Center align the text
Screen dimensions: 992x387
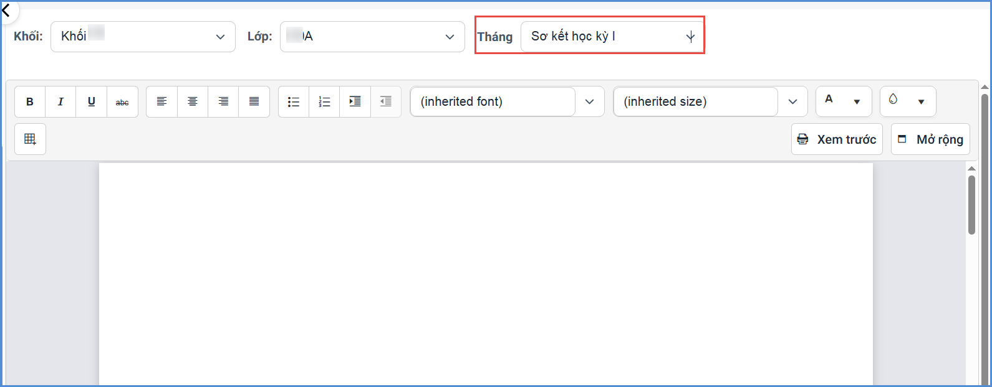193,102
